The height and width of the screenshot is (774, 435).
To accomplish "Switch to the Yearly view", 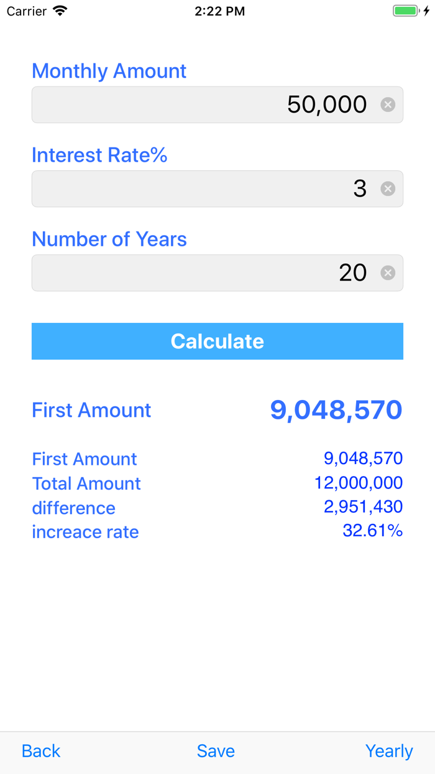I will point(389,751).
